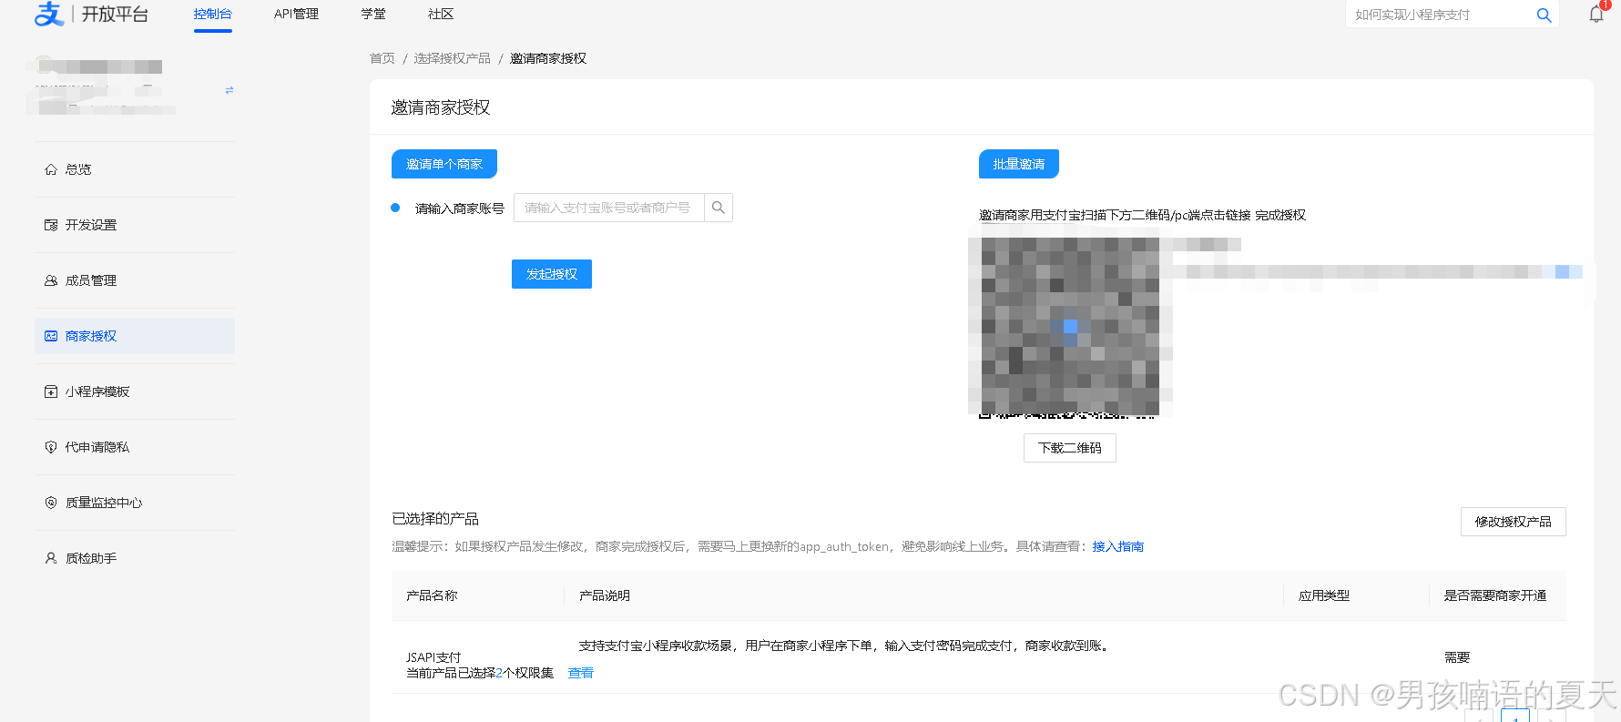Open 成员管理 in the sidebar
This screenshot has height=722, width=1621.
135,280
